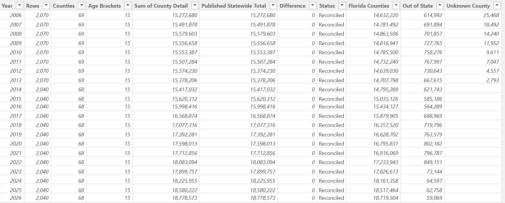Select Unknown County value 25,468
Screen dimensions: 505x203
(491, 15)
